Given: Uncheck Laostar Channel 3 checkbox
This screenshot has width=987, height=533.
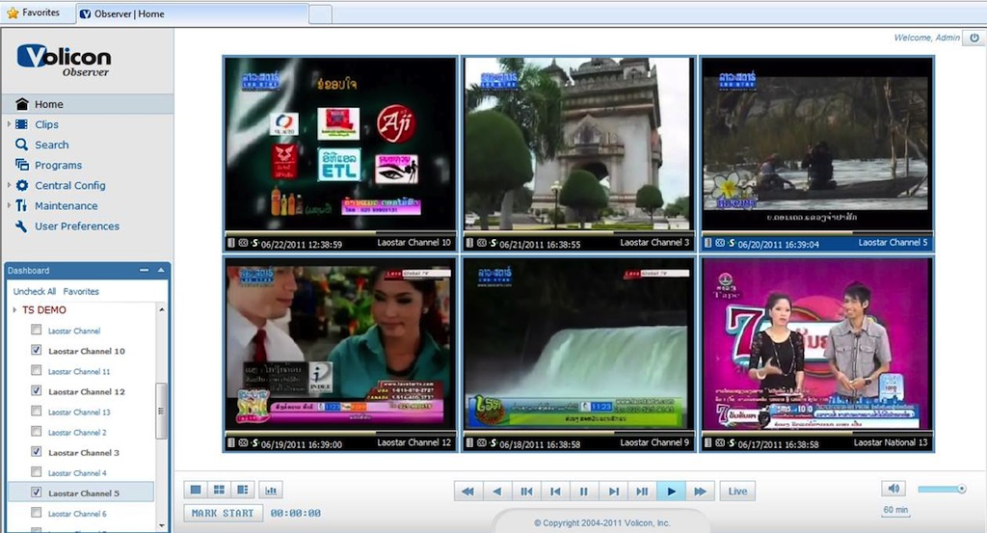Looking at the screenshot, I should point(37,452).
